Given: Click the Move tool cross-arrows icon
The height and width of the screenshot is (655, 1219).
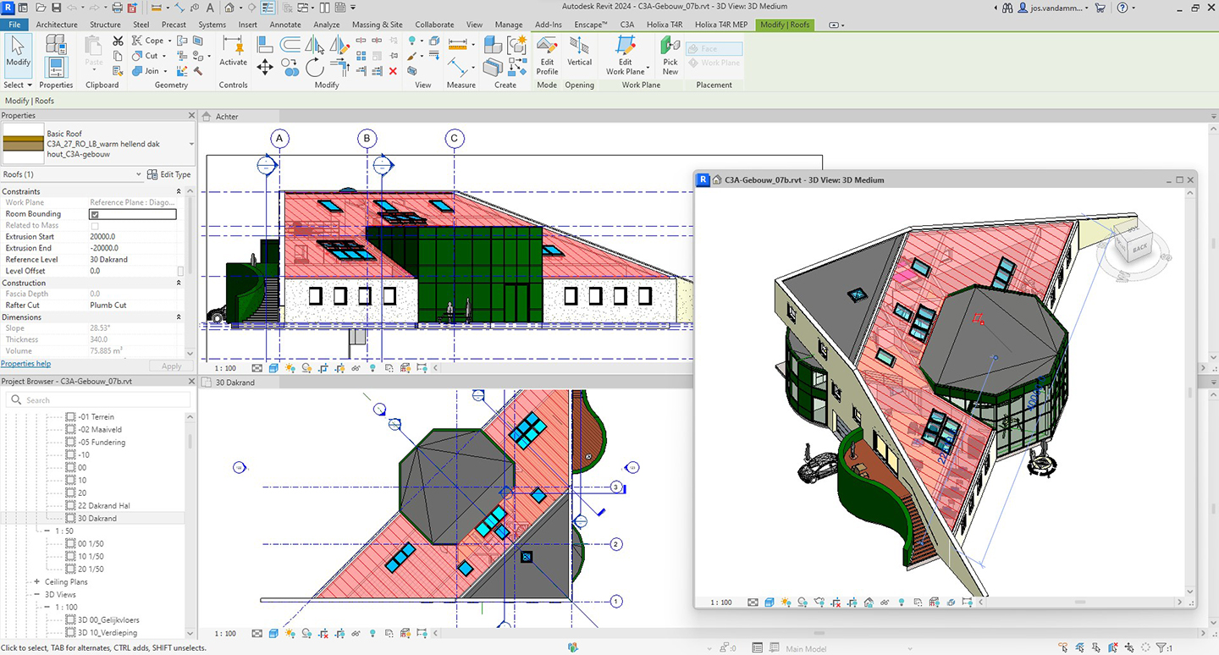Looking at the screenshot, I should pos(265,68).
